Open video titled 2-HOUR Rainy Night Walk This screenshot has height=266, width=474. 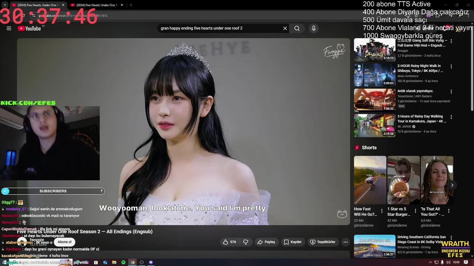tap(420, 68)
